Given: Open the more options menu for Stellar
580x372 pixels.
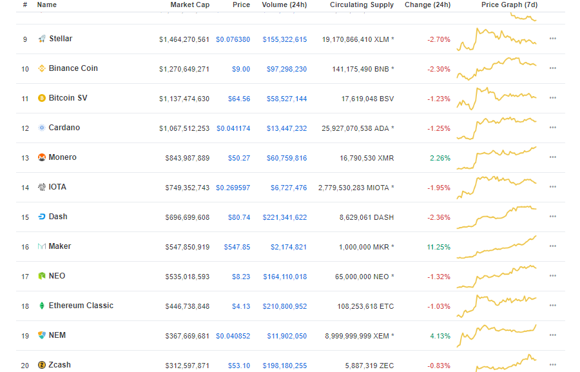Looking at the screenshot, I should (553, 39).
